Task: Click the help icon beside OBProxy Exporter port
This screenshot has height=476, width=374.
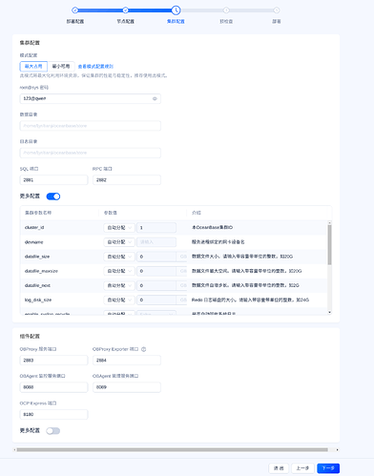Action: [144, 349]
